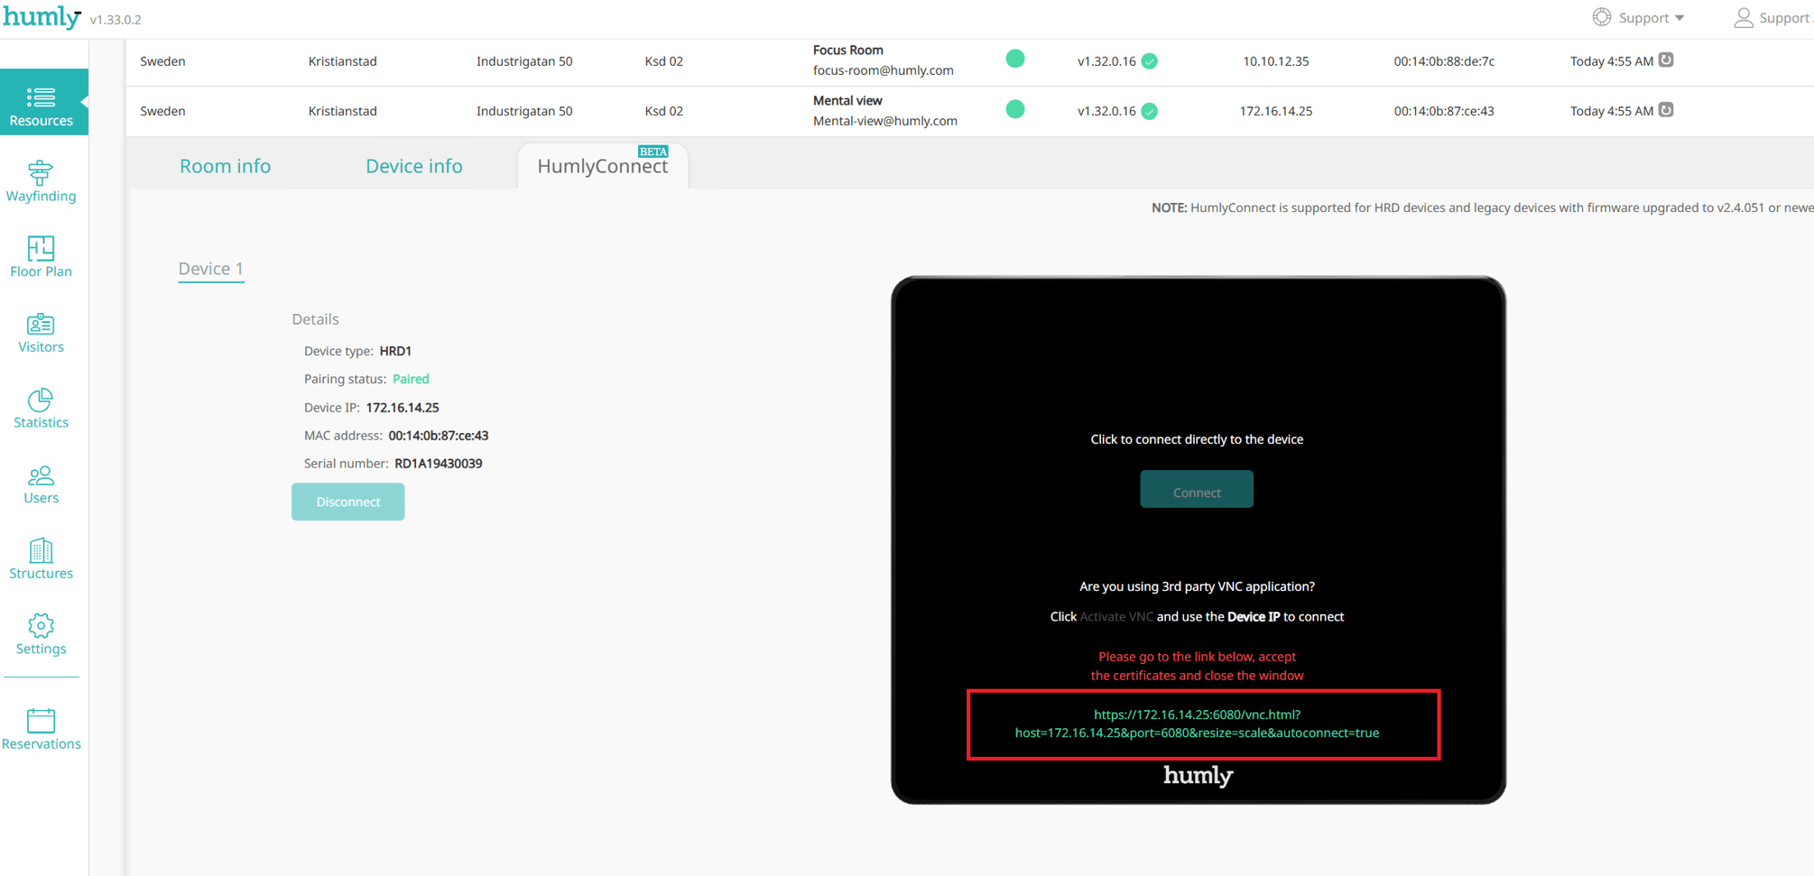Select the HumlyConnect tab
The height and width of the screenshot is (876, 1814).
[603, 166]
